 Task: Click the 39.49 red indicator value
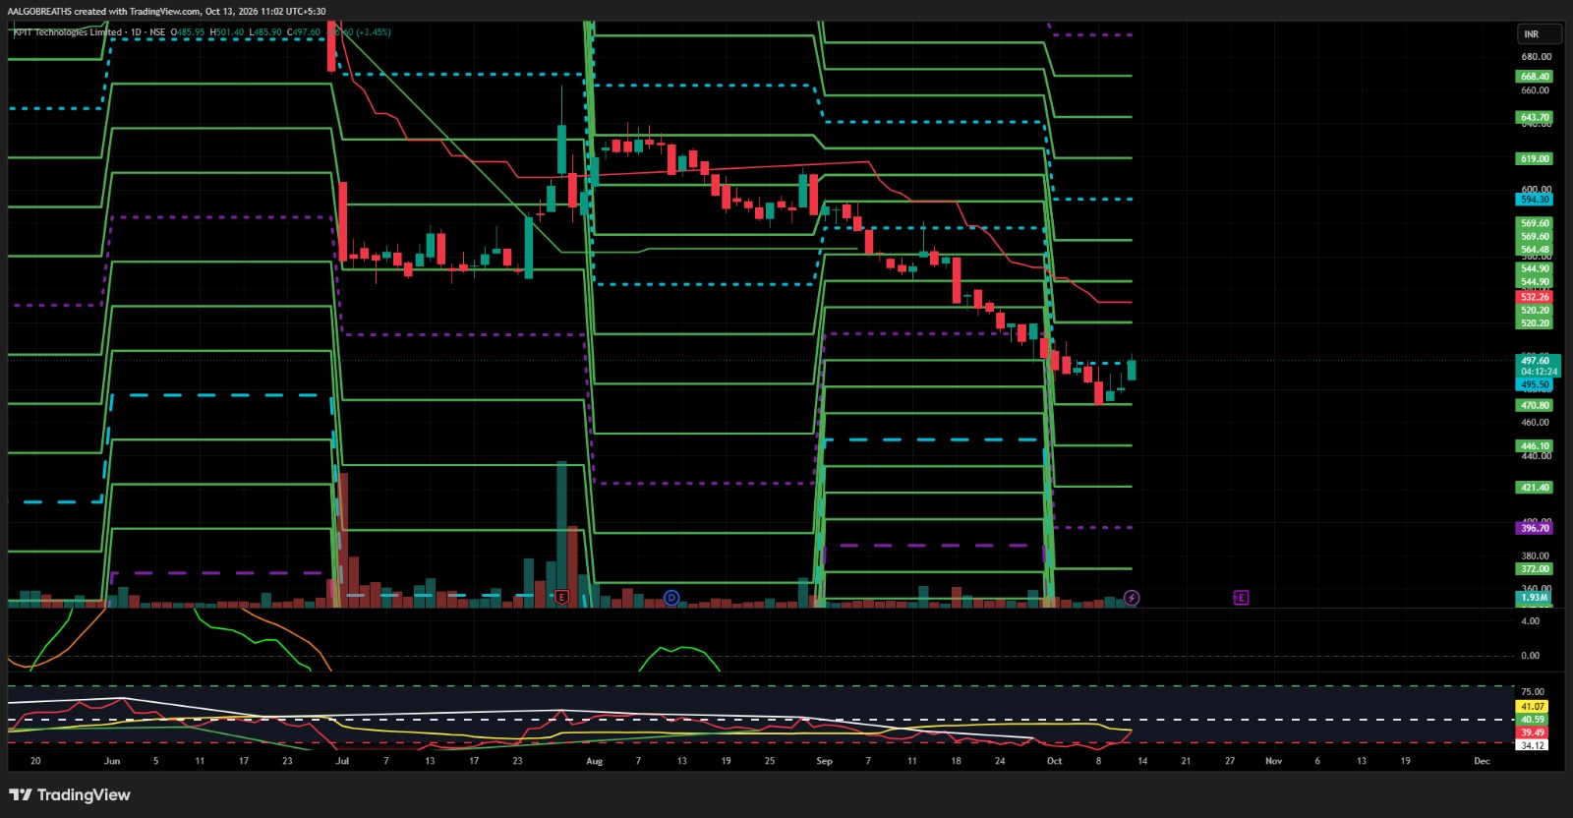pos(1532,731)
